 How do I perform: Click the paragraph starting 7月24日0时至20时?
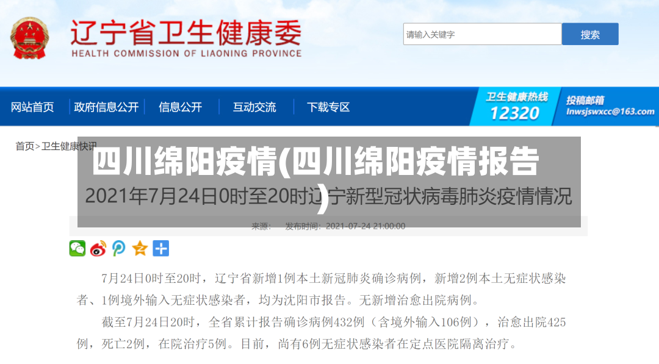(x=322, y=289)
